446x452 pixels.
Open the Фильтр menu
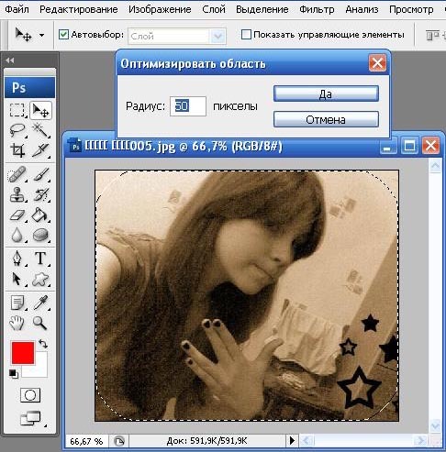click(317, 9)
